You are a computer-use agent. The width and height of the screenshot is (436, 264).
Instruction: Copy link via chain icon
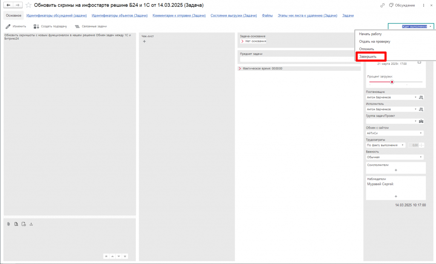[x=382, y=5]
